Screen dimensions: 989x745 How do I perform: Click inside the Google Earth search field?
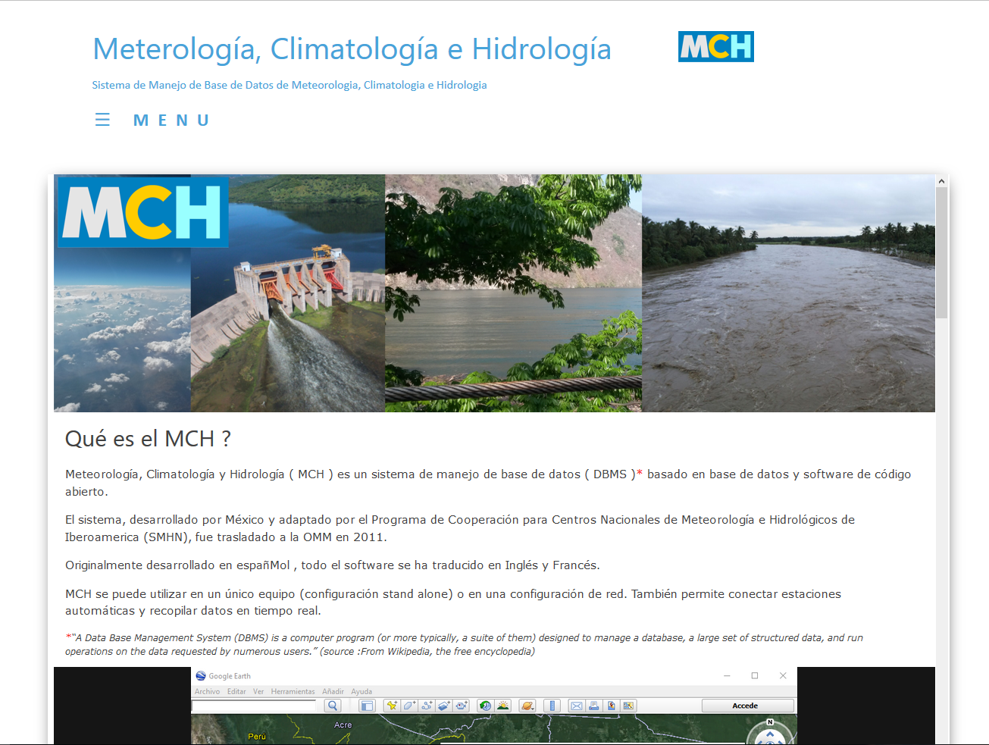pos(253,706)
